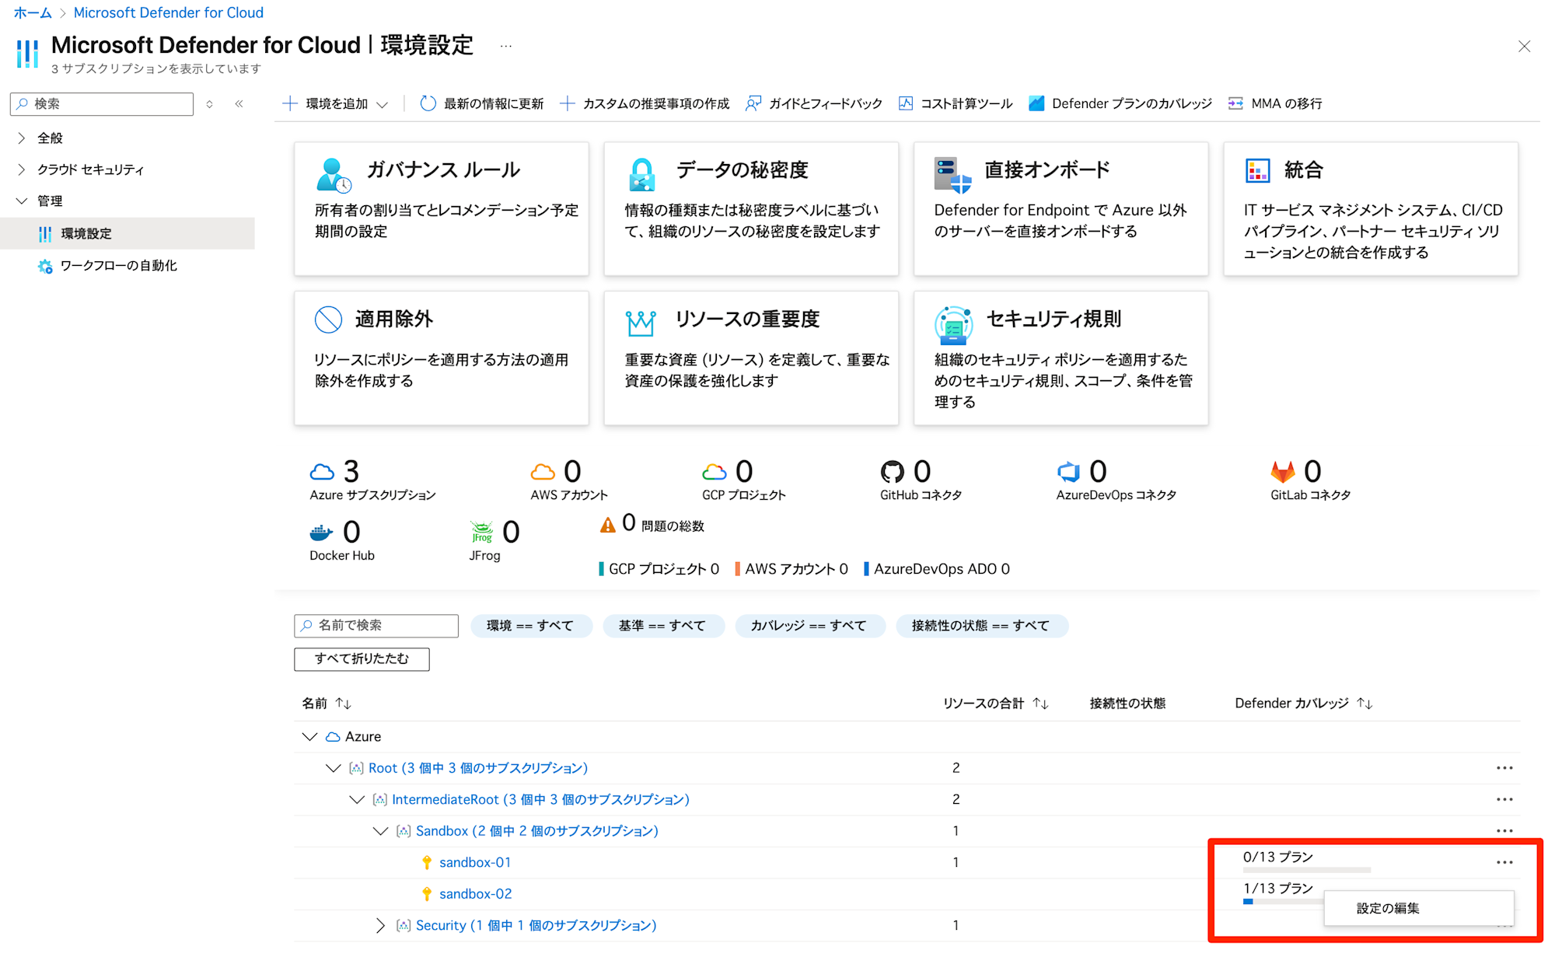1555x964 pixels.
Task: Click the Azure サブスクリプション cloud icon
Action: 322,472
